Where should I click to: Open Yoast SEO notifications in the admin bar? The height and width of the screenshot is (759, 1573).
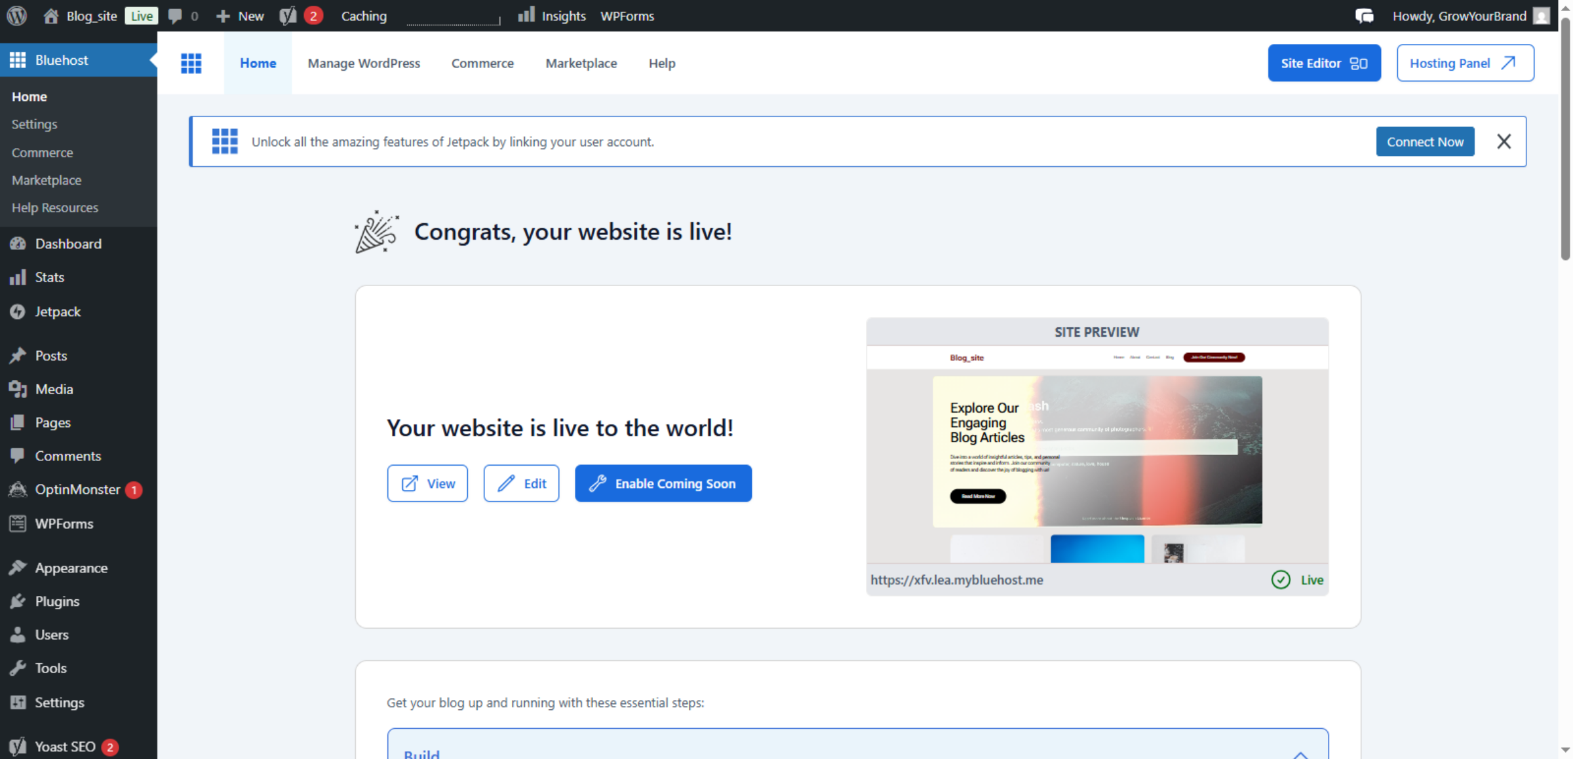point(300,15)
